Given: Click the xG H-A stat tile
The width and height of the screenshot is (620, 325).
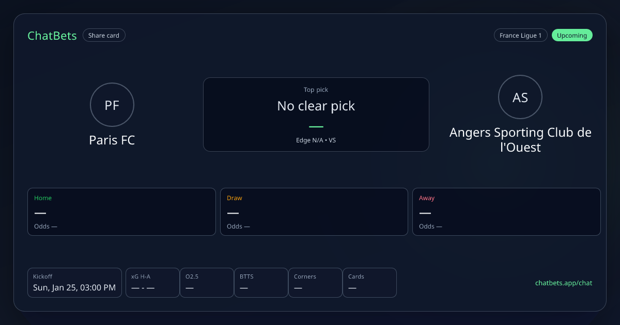Looking at the screenshot, I should pyautogui.click(x=152, y=283).
